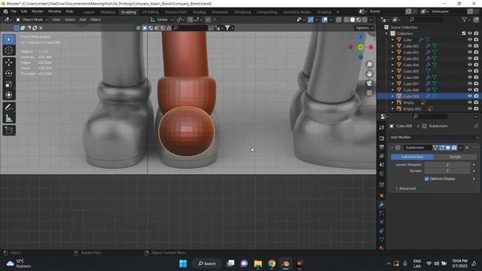The image size is (482, 271).
Task: Switch to the Shading workspace tab
Action: tap(199, 12)
